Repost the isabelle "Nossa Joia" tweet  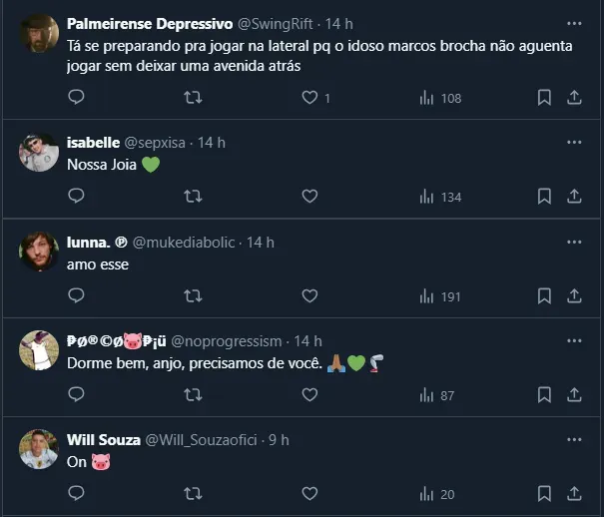(x=194, y=197)
